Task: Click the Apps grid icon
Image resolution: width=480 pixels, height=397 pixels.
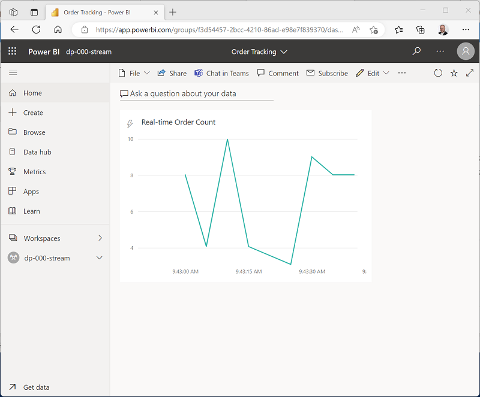Action: point(12,191)
